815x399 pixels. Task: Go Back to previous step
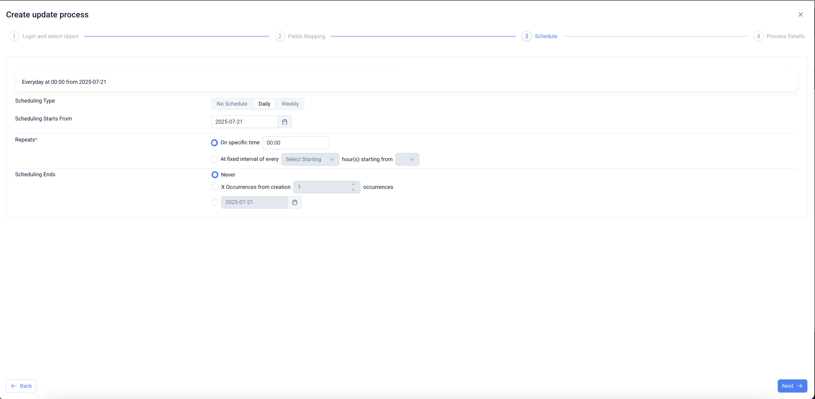point(21,386)
